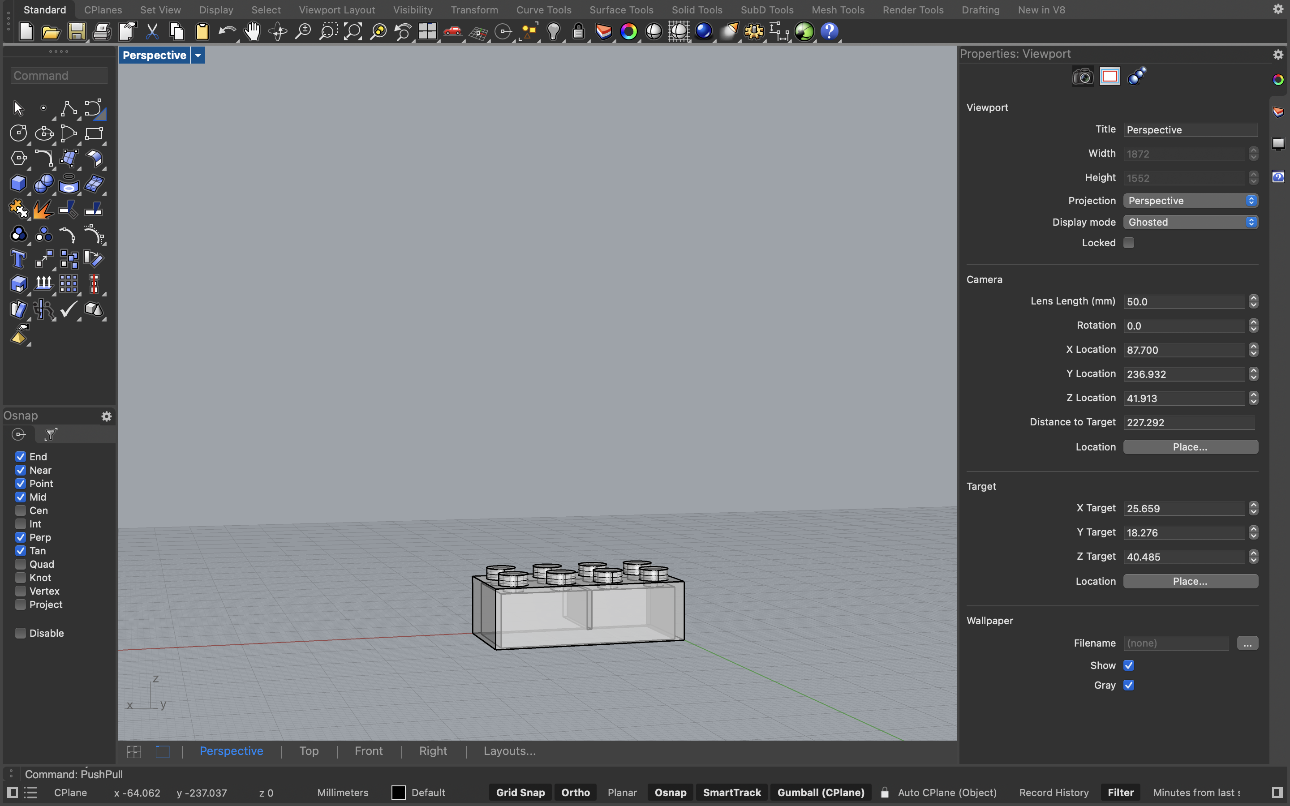
Task: Click the Lock objects padlock icon
Action: click(578, 32)
